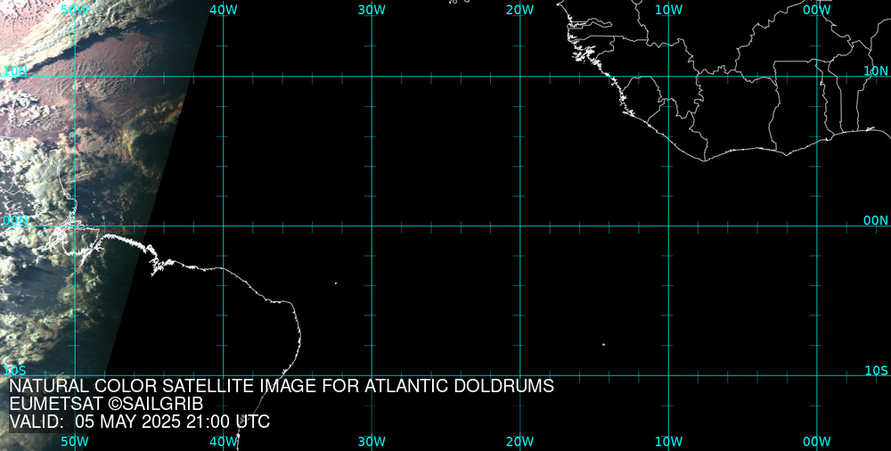Pick the 10N latitude label on the right side

click(x=876, y=71)
